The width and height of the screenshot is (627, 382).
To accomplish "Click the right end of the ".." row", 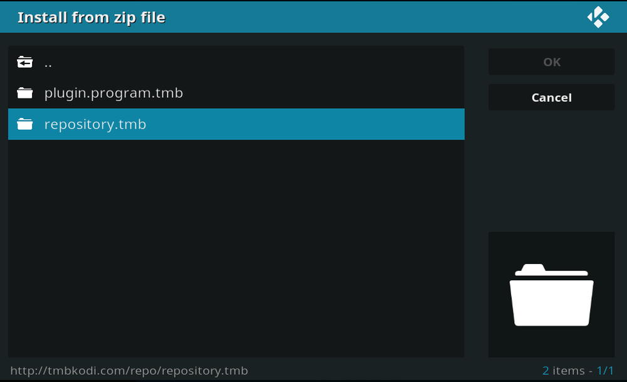I will (x=439, y=63).
